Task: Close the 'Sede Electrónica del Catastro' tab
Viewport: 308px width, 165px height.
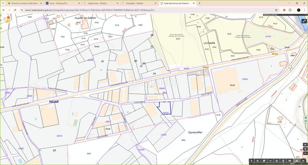Action: 194,3
